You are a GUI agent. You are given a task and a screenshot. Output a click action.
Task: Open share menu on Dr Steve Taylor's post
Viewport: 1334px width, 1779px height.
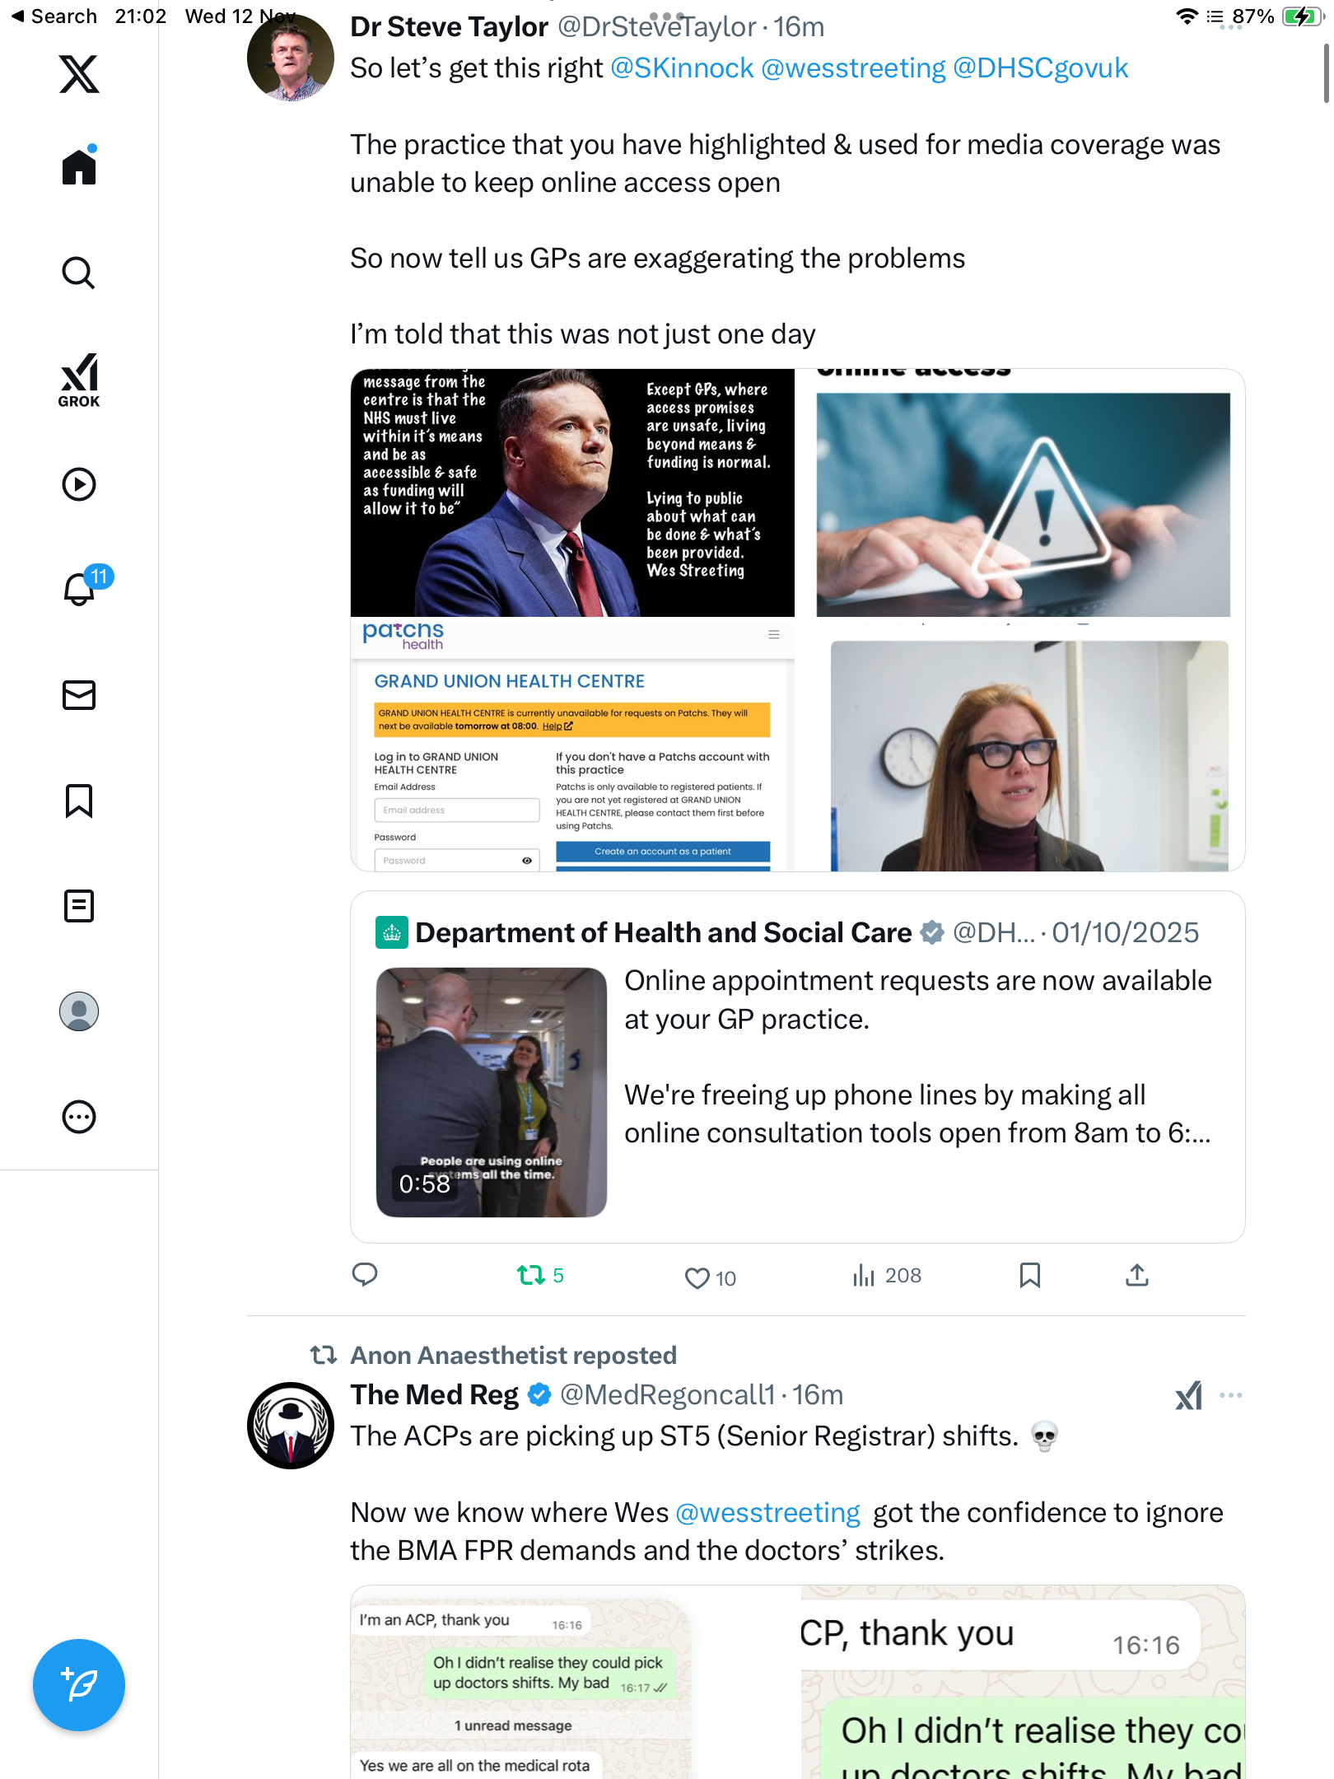1136,1276
